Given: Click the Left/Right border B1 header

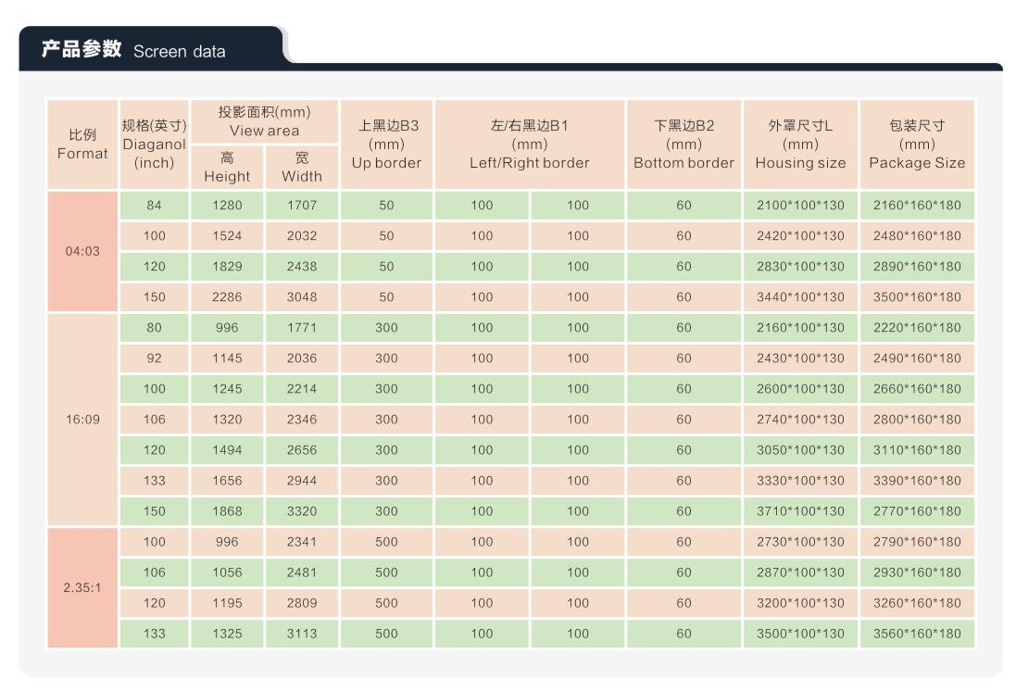Looking at the screenshot, I should pyautogui.click(x=529, y=145).
